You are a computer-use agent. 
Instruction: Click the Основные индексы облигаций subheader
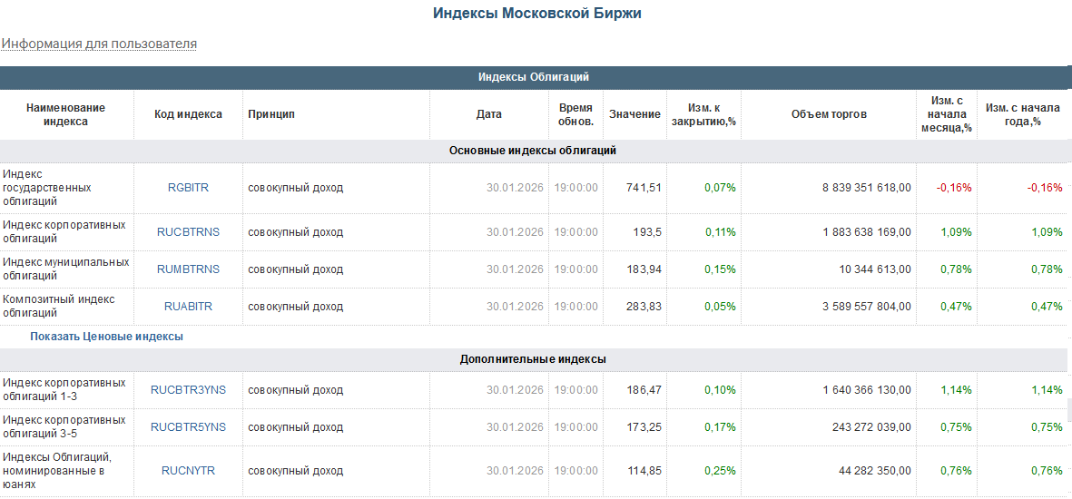(533, 151)
